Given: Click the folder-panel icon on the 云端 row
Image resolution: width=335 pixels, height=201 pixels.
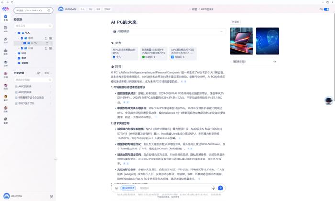Looking at the screenshot, I should coord(50,48).
